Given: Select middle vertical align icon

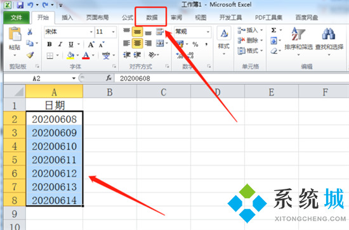Looking at the screenshot, I should 137,32.
